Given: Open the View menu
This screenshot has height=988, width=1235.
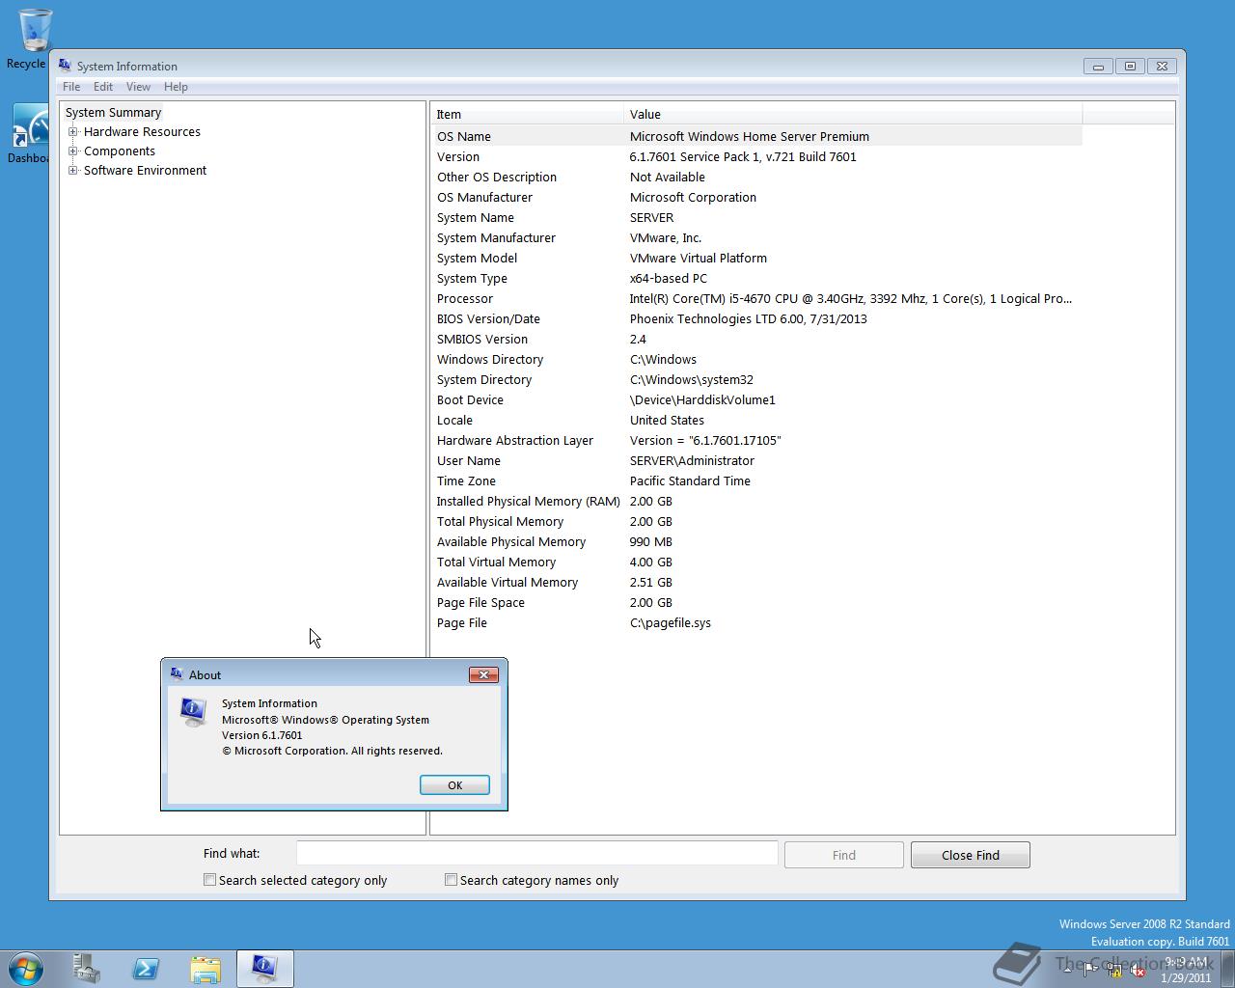Looking at the screenshot, I should tap(138, 87).
